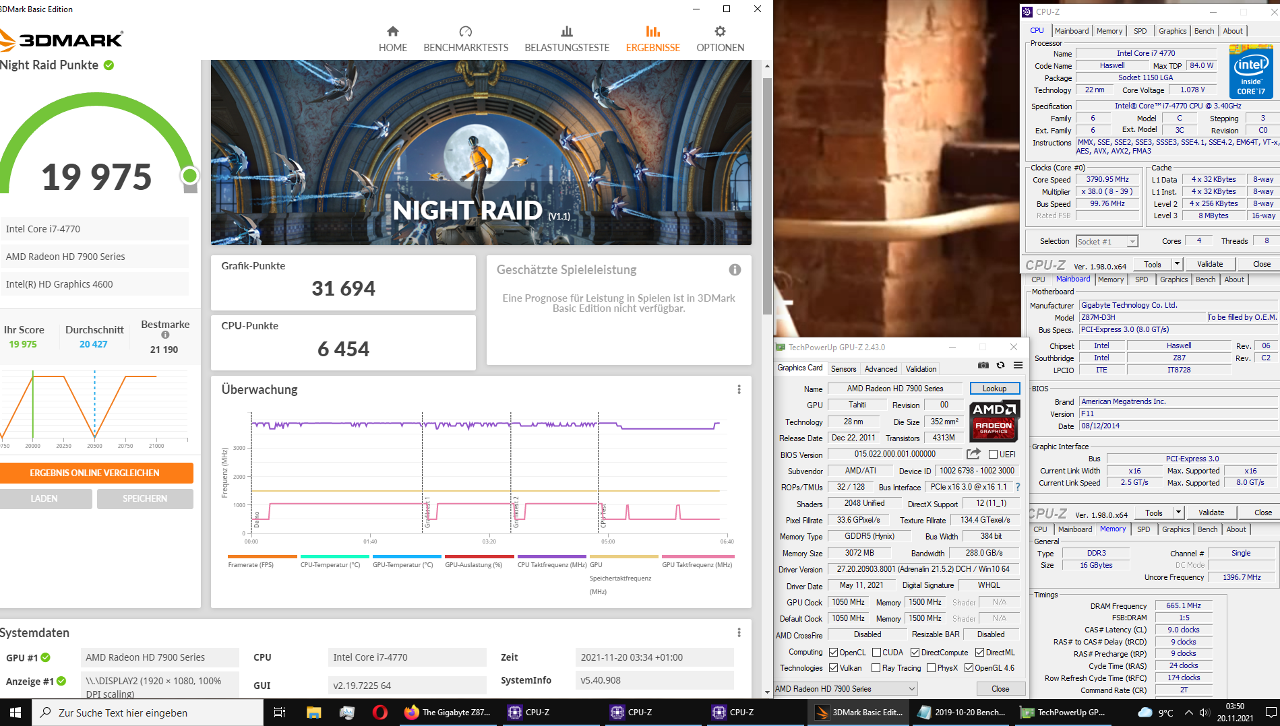The height and width of the screenshot is (726, 1280).
Task: Click the Bus Interface question mark
Action: click(x=1018, y=487)
